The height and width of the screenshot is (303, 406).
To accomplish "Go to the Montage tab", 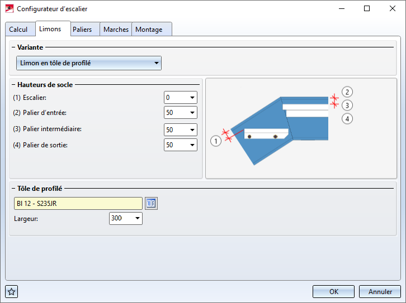I will click(149, 30).
